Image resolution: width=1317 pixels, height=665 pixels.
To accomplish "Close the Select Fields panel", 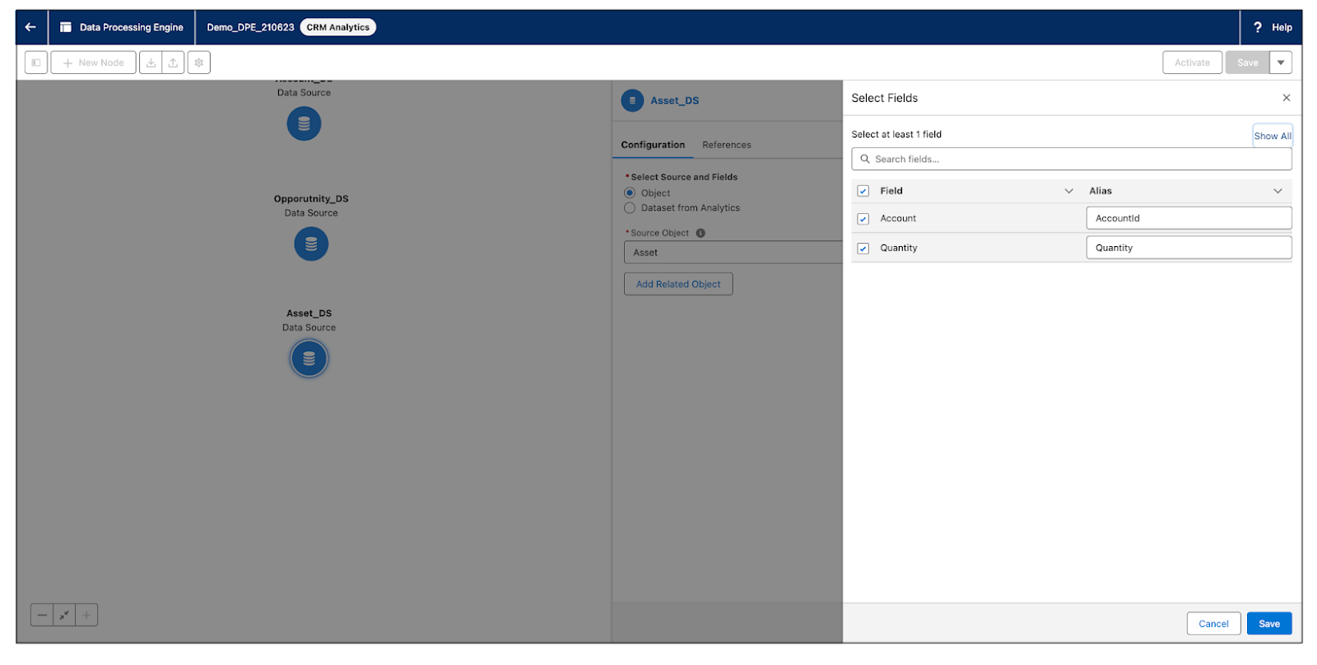I will [1287, 98].
